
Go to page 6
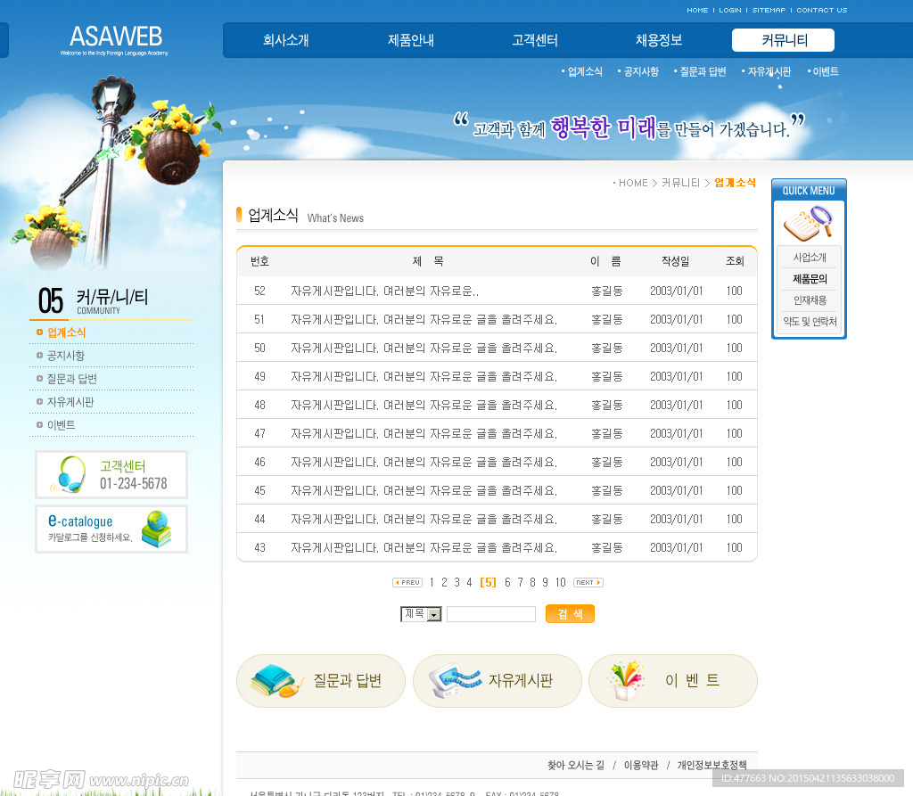[507, 582]
